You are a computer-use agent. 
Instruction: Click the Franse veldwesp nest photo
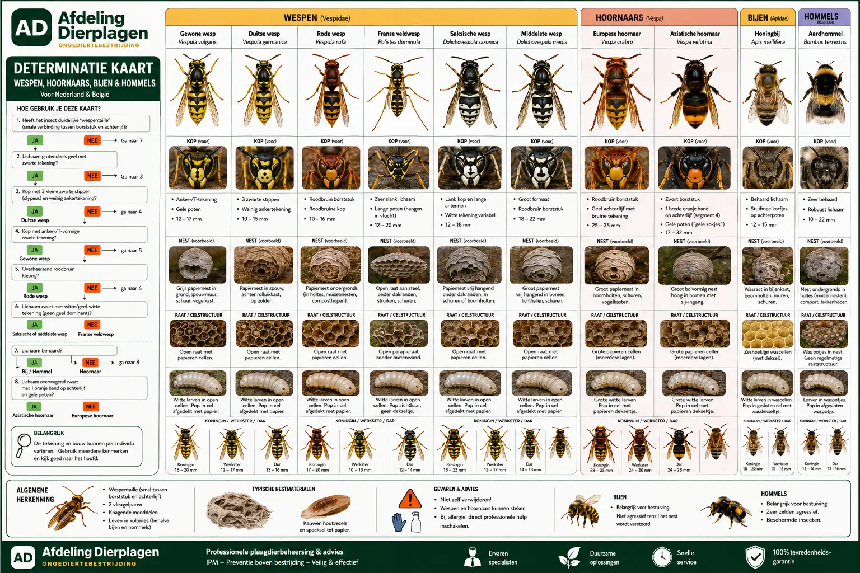(x=399, y=265)
